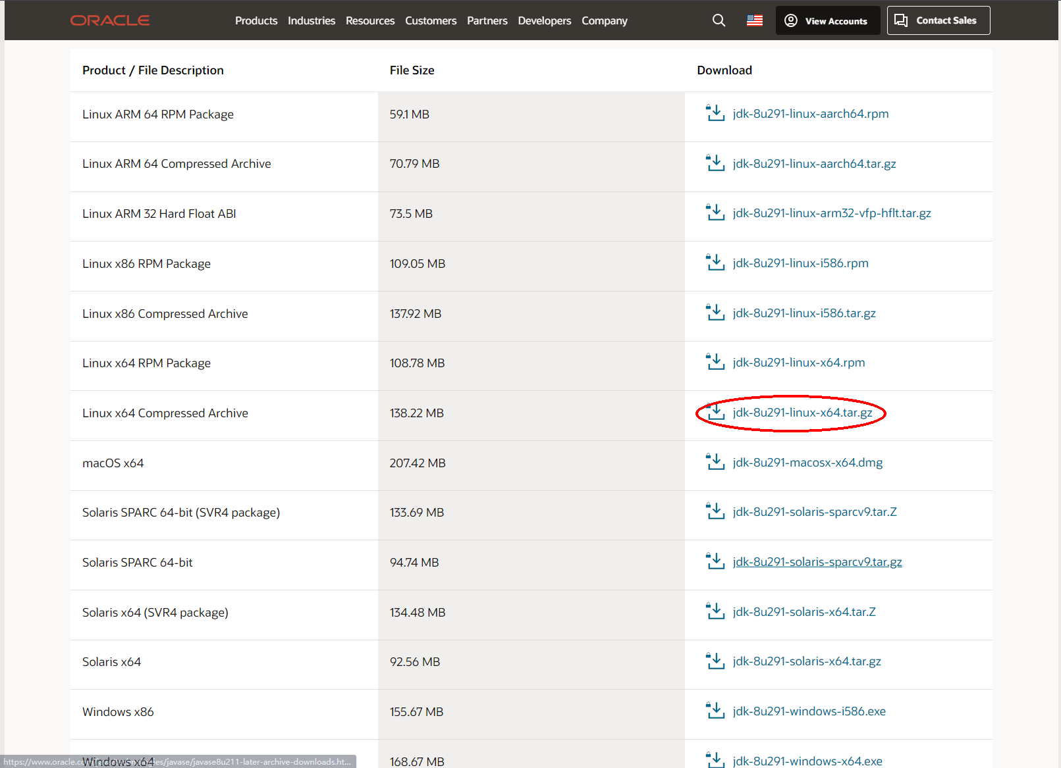Download jdk-8u291-solaris-sparcv9.tar.gz link
This screenshot has height=768, width=1061.
click(x=817, y=562)
